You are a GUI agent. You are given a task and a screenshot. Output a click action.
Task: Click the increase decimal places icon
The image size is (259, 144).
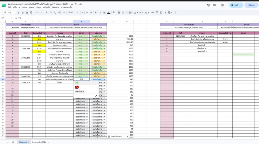click(x=59, y=13)
